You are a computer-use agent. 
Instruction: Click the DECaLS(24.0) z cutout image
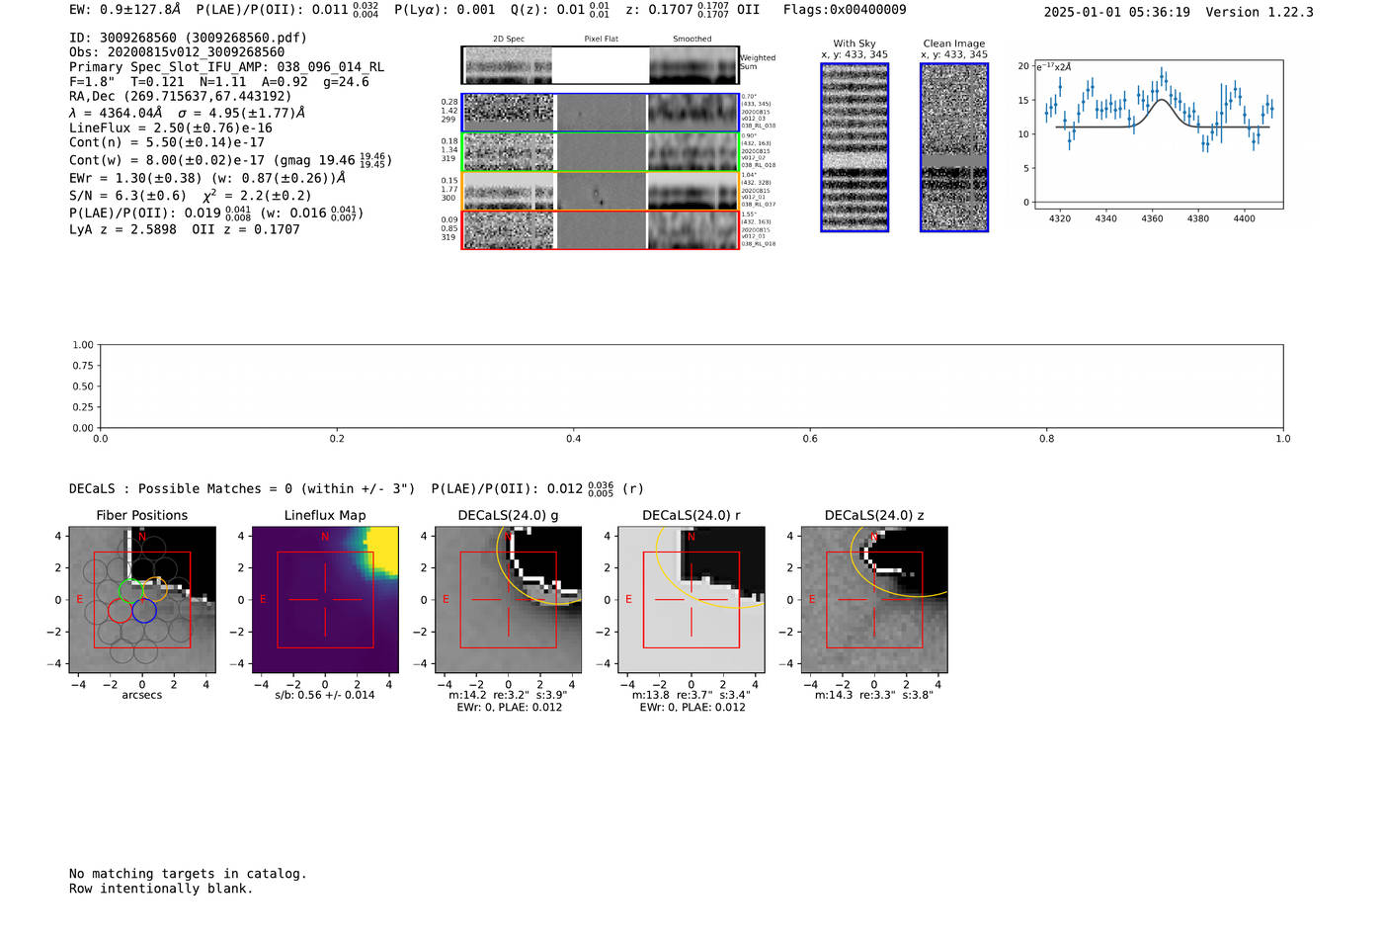pyautogui.click(x=874, y=600)
